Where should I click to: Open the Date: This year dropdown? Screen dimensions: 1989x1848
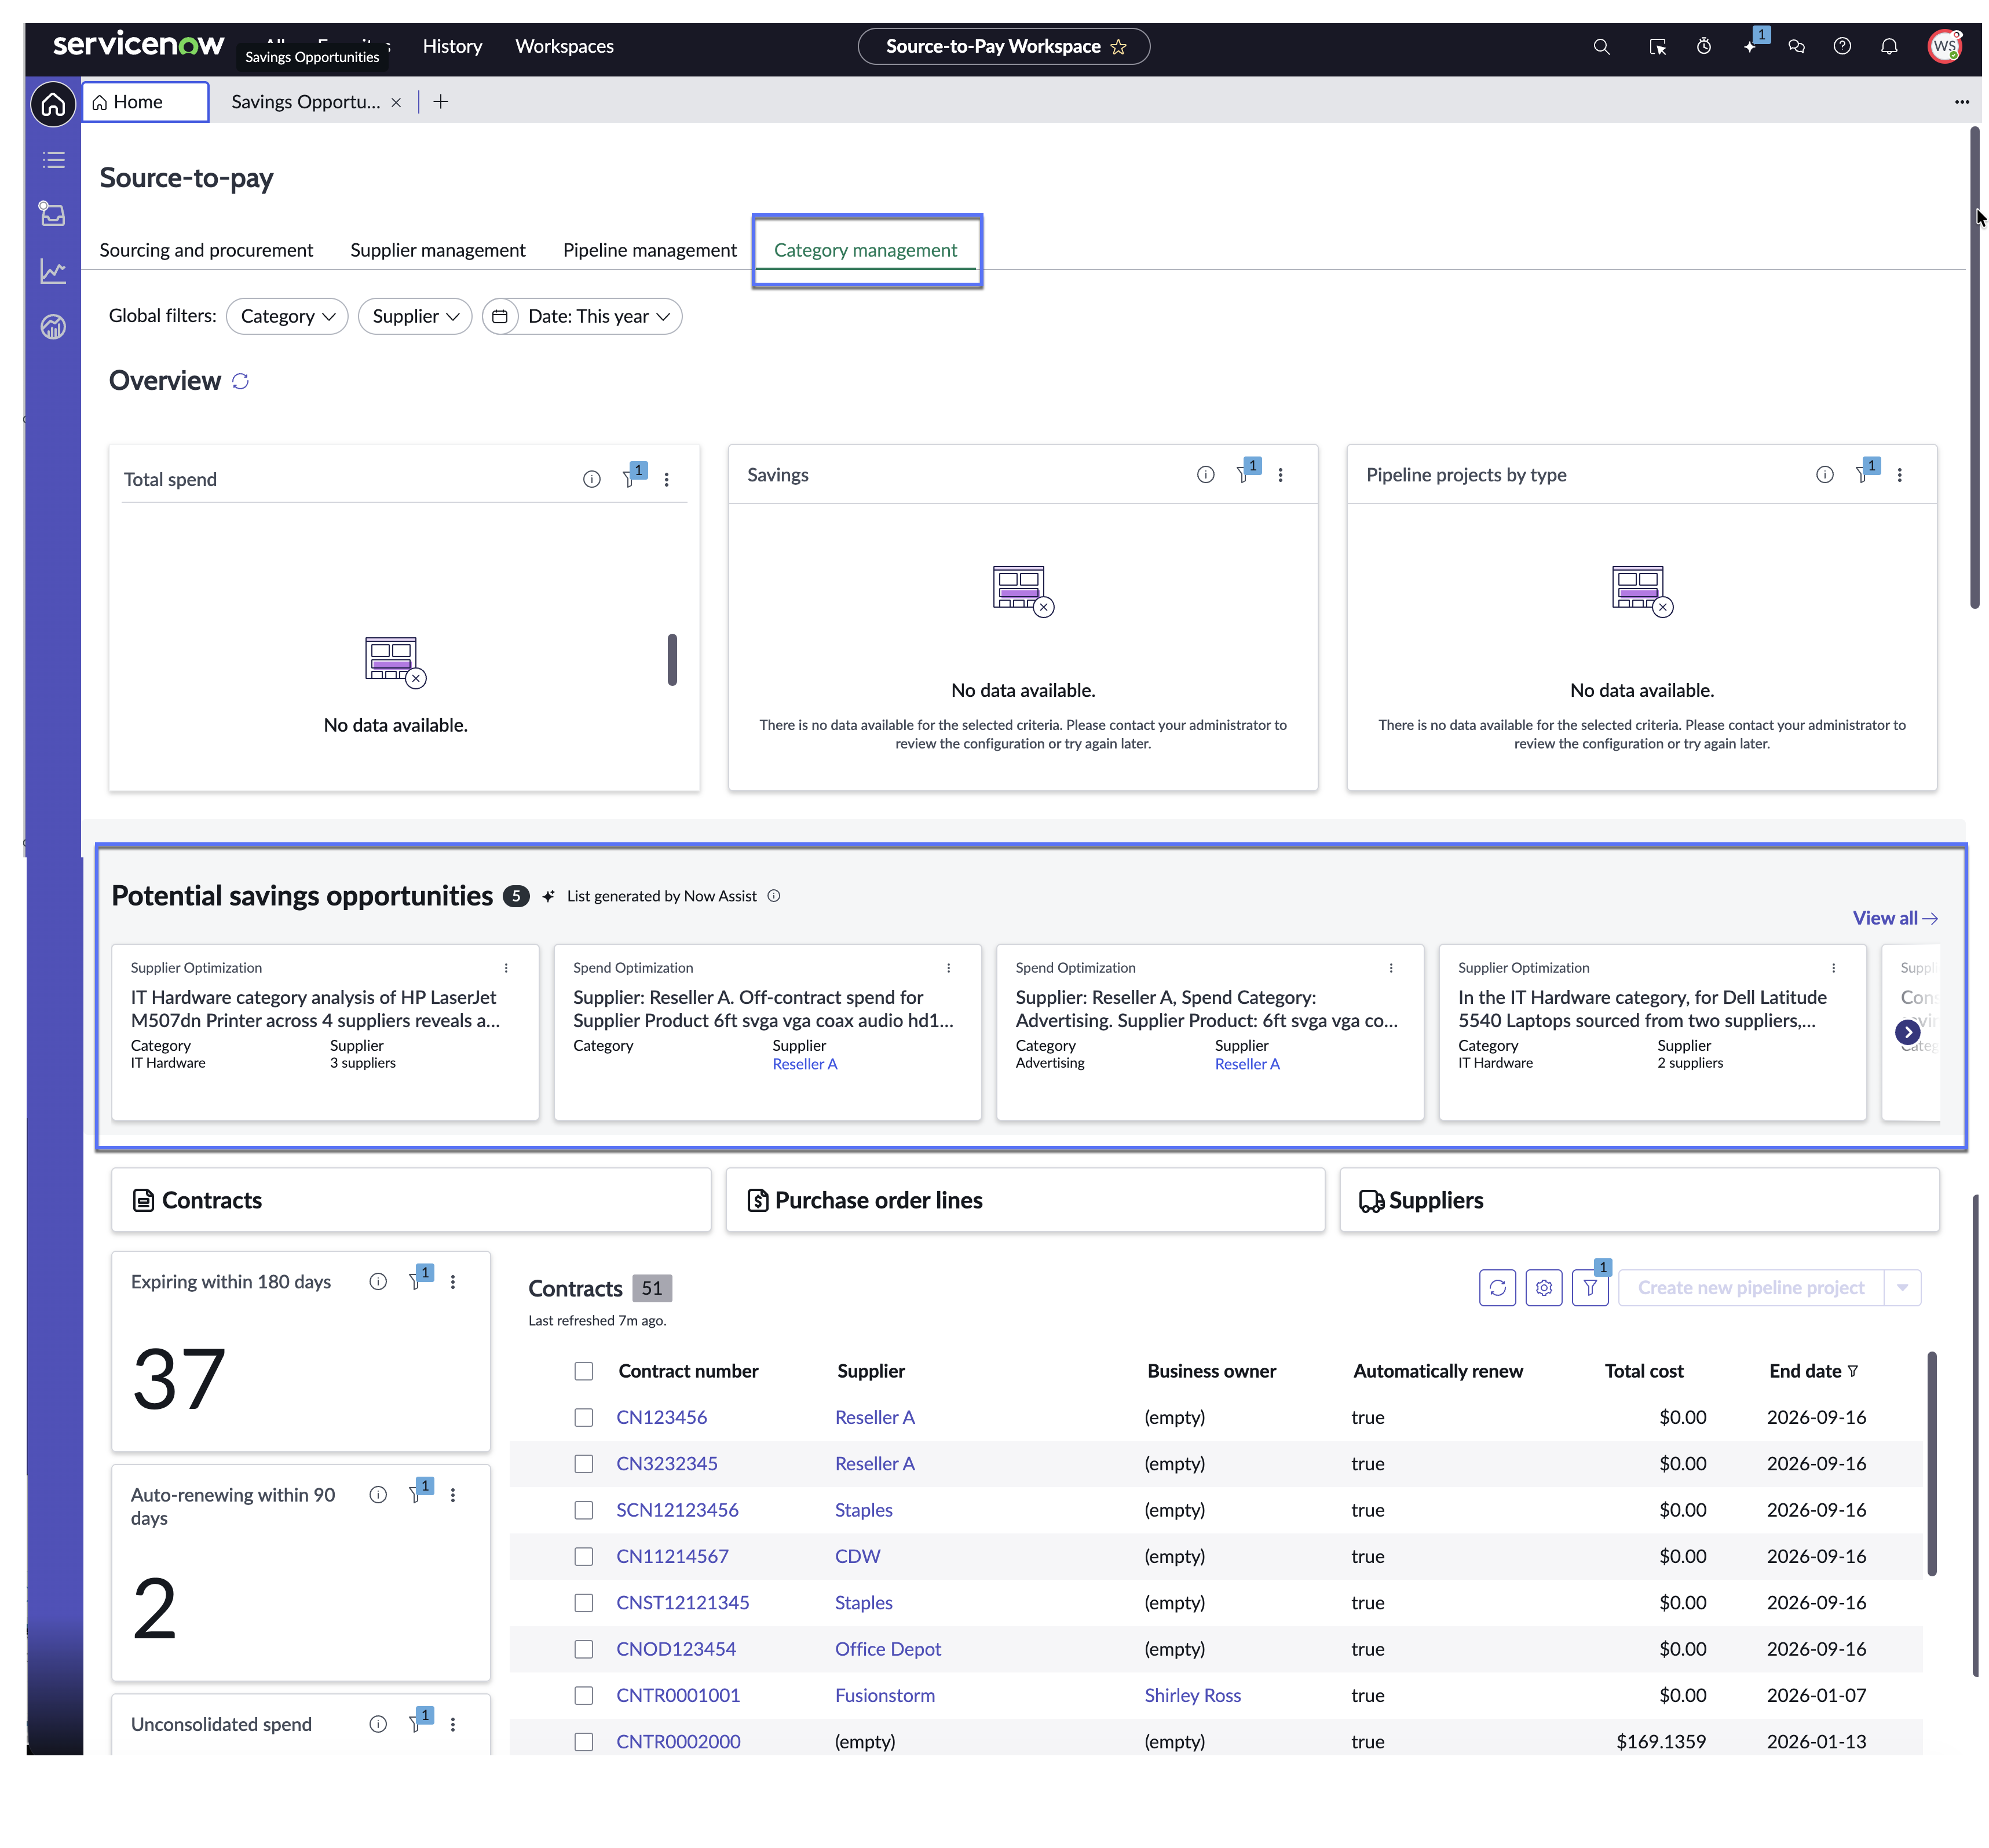582,316
